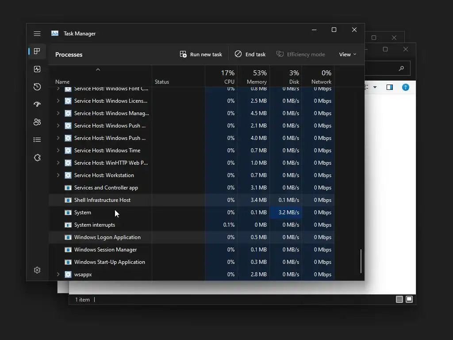Expand Service Host: Windows Time

tap(58, 151)
